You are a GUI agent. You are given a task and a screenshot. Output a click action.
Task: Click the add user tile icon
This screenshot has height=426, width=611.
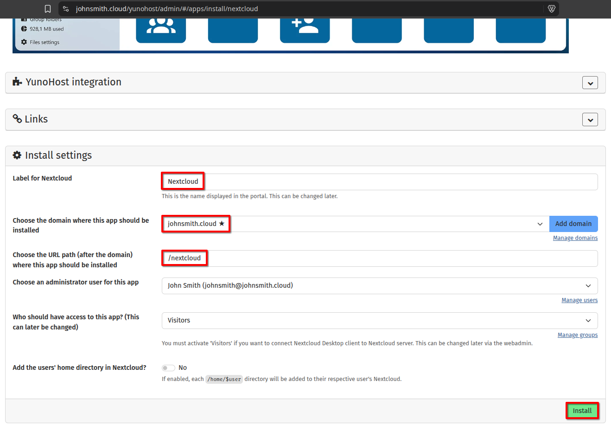pos(305,26)
